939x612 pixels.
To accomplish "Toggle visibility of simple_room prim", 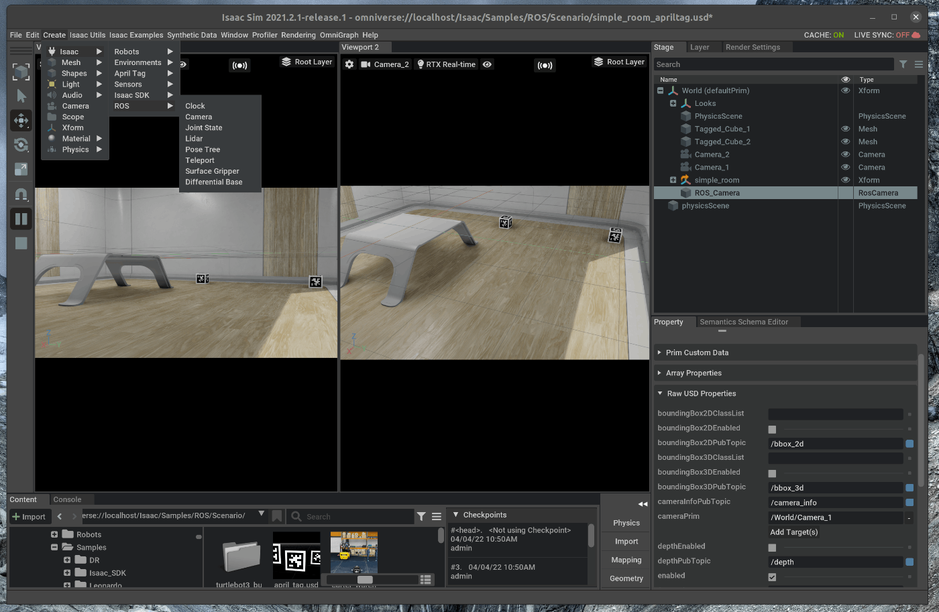I will 846,180.
